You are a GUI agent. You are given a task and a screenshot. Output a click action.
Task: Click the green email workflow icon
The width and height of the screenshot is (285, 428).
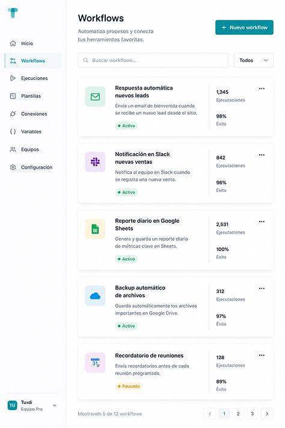point(95,97)
